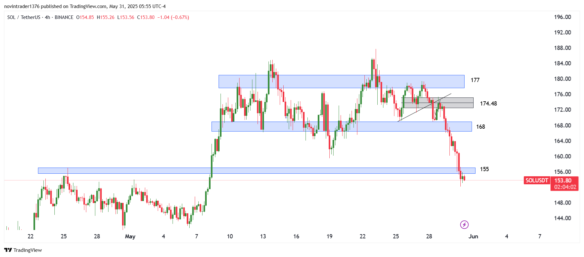The width and height of the screenshot is (584, 257).
Task: Click the high value H155.26
Action: [x=106, y=17]
